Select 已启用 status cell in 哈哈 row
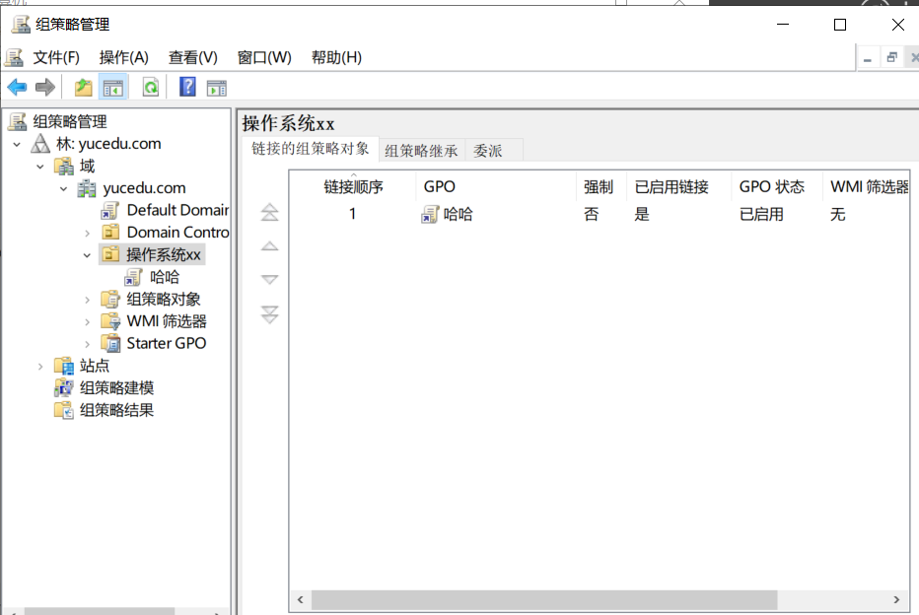The image size is (919, 615). click(761, 215)
